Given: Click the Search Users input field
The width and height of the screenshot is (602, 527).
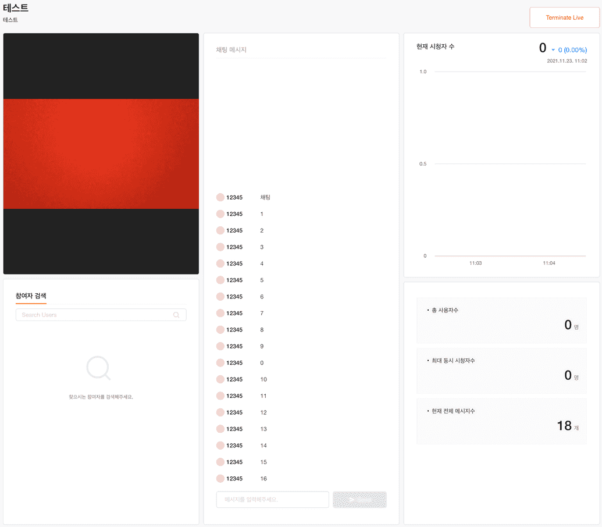Looking at the screenshot, I should [101, 315].
